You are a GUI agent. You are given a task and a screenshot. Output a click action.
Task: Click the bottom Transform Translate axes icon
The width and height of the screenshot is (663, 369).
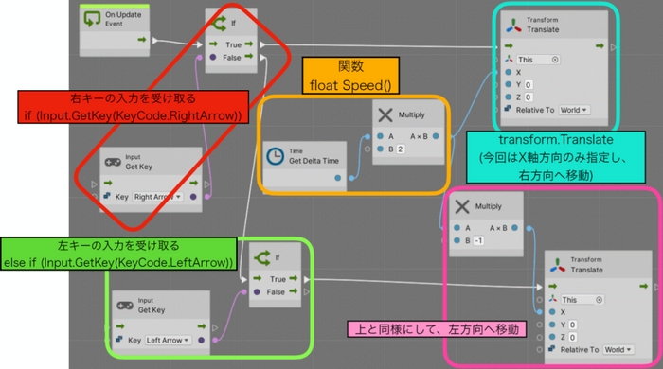click(x=557, y=265)
